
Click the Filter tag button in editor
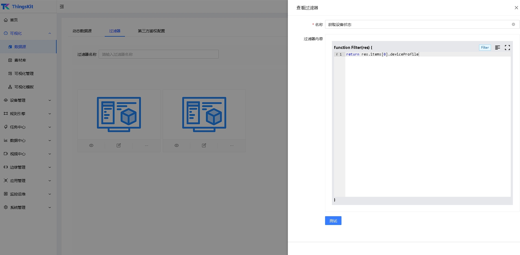point(485,48)
